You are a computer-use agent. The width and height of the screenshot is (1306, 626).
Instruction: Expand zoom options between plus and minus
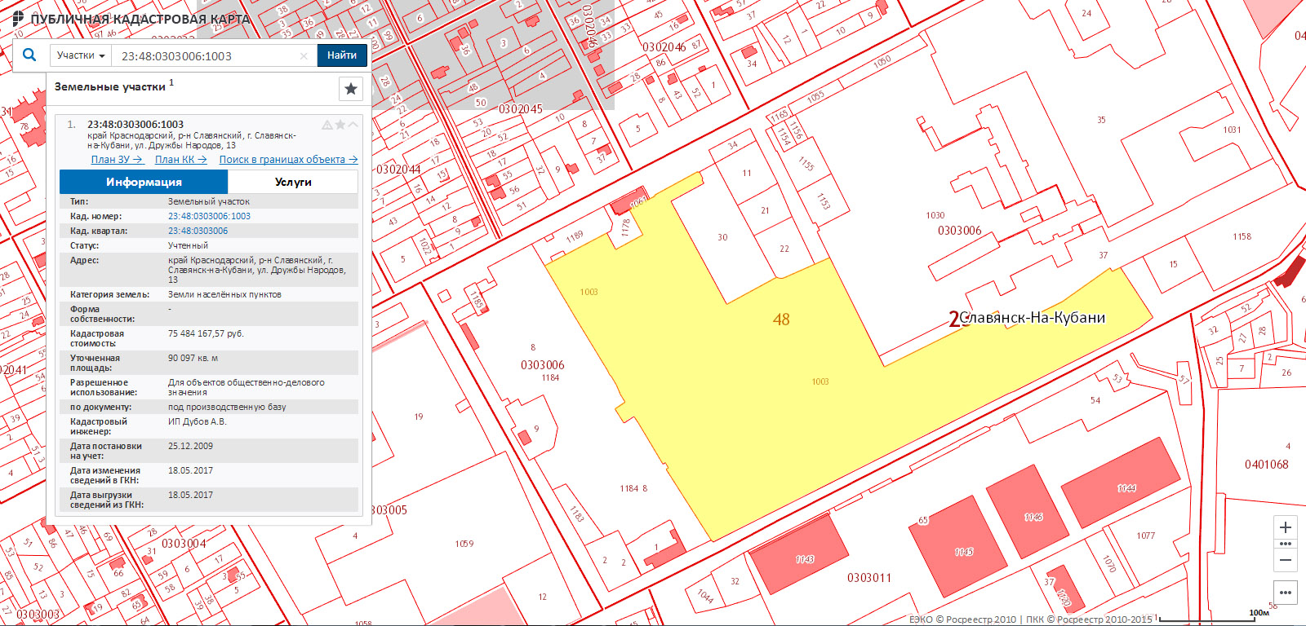pyautogui.click(x=1286, y=544)
